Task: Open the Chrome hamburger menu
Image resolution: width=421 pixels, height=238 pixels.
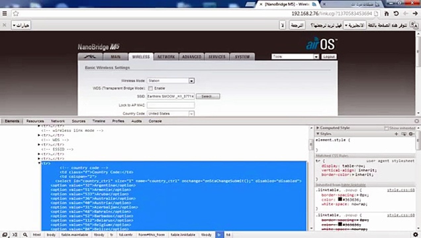Action: [5, 14]
